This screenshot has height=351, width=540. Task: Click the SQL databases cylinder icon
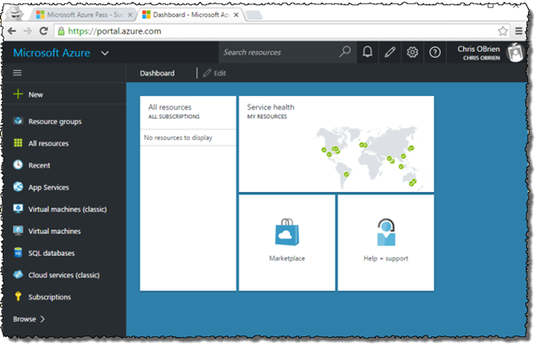18,252
